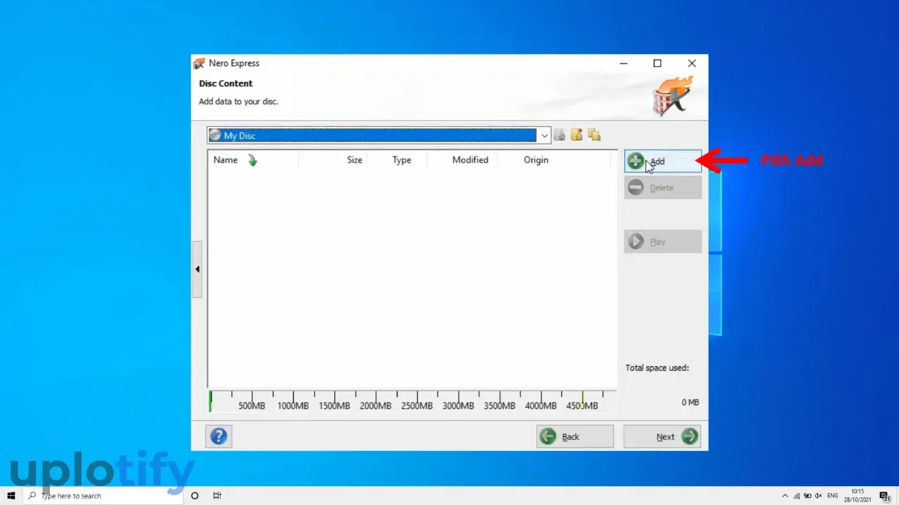This screenshot has width=899, height=505.
Task: Sort by the Type column header
Action: (x=402, y=160)
